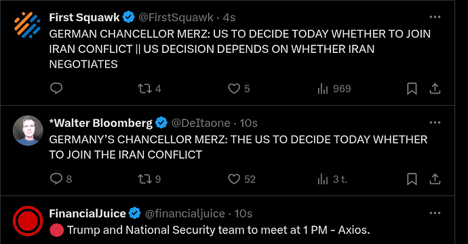Open more options on First Squawk tweet

point(435,17)
